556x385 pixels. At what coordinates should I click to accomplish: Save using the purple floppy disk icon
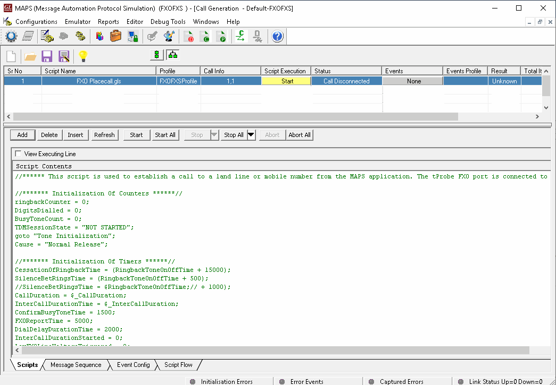(47, 56)
